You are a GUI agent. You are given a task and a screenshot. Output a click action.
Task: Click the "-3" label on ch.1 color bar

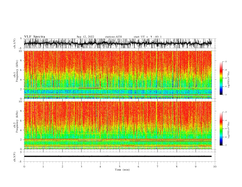tap(225, 61)
